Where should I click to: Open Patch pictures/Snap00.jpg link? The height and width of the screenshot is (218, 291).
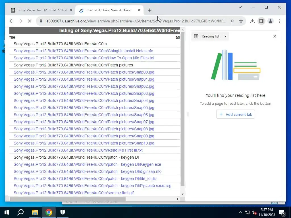click(84, 72)
